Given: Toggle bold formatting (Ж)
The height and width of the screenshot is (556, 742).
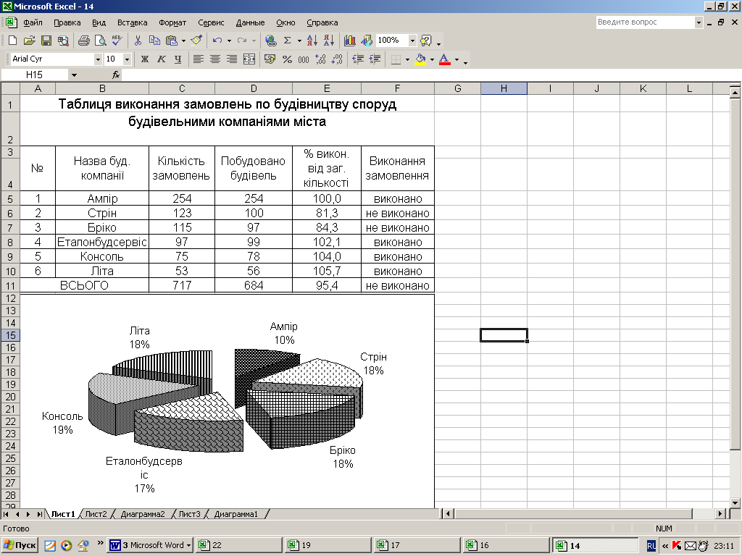Looking at the screenshot, I should click(x=145, y=59).
